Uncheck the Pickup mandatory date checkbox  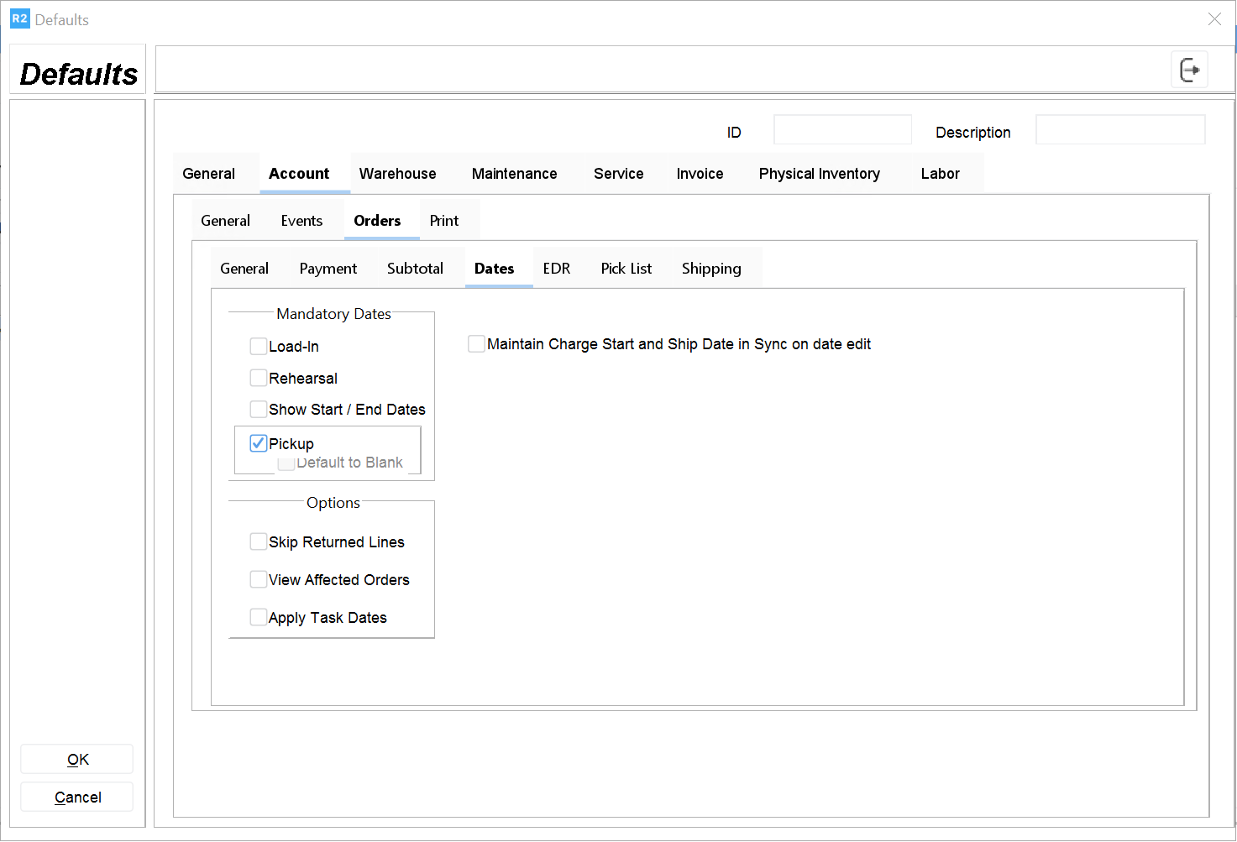coord(259,443)
